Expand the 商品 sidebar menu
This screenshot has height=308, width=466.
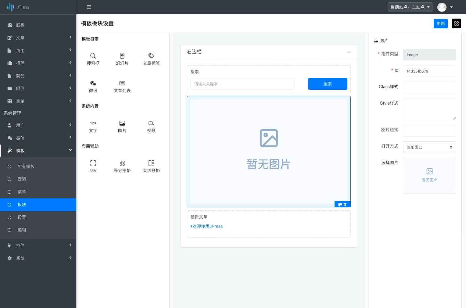click(x=38, y=76)
